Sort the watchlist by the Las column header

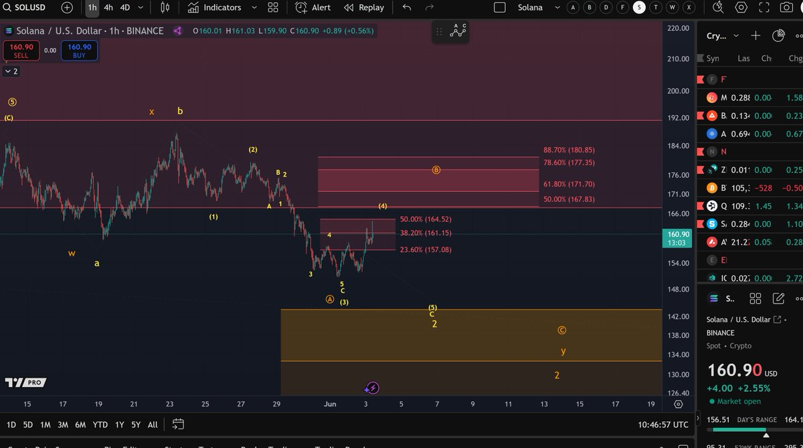tap(743, 58)
